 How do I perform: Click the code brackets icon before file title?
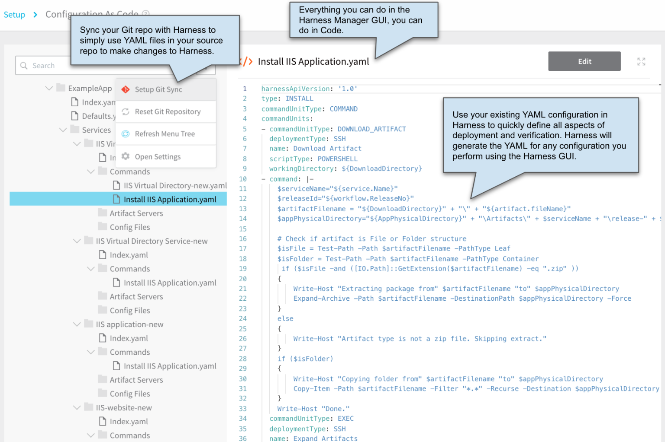click(246, 61)
